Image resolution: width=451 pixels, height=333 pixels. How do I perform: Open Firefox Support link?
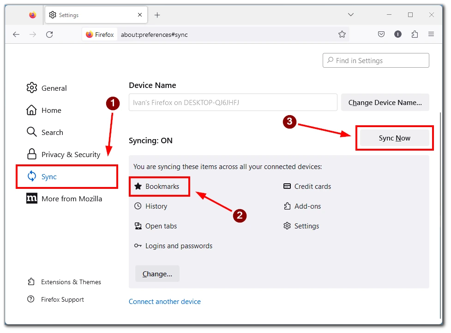click(55, 299)
